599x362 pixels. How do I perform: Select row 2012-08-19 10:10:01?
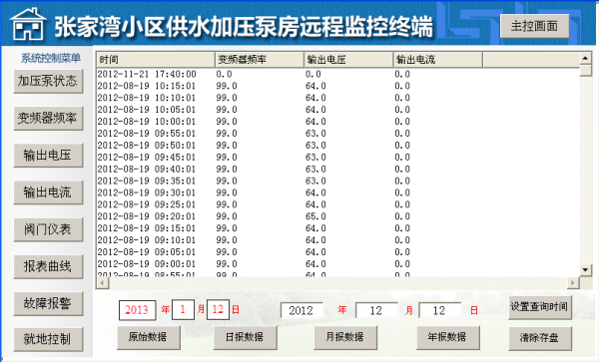click(x=337, y=98)
